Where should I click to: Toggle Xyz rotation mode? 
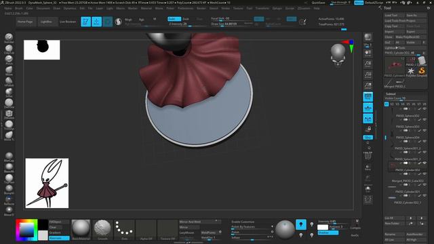[x=368, y=137]
